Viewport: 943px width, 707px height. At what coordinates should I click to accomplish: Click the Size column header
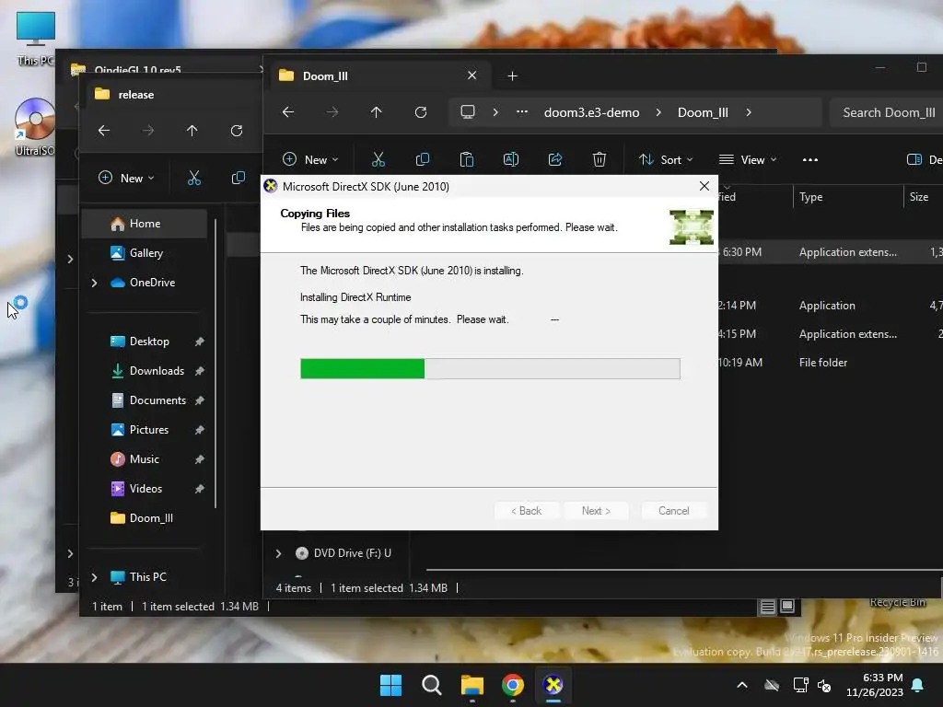[x=923, y=197]
